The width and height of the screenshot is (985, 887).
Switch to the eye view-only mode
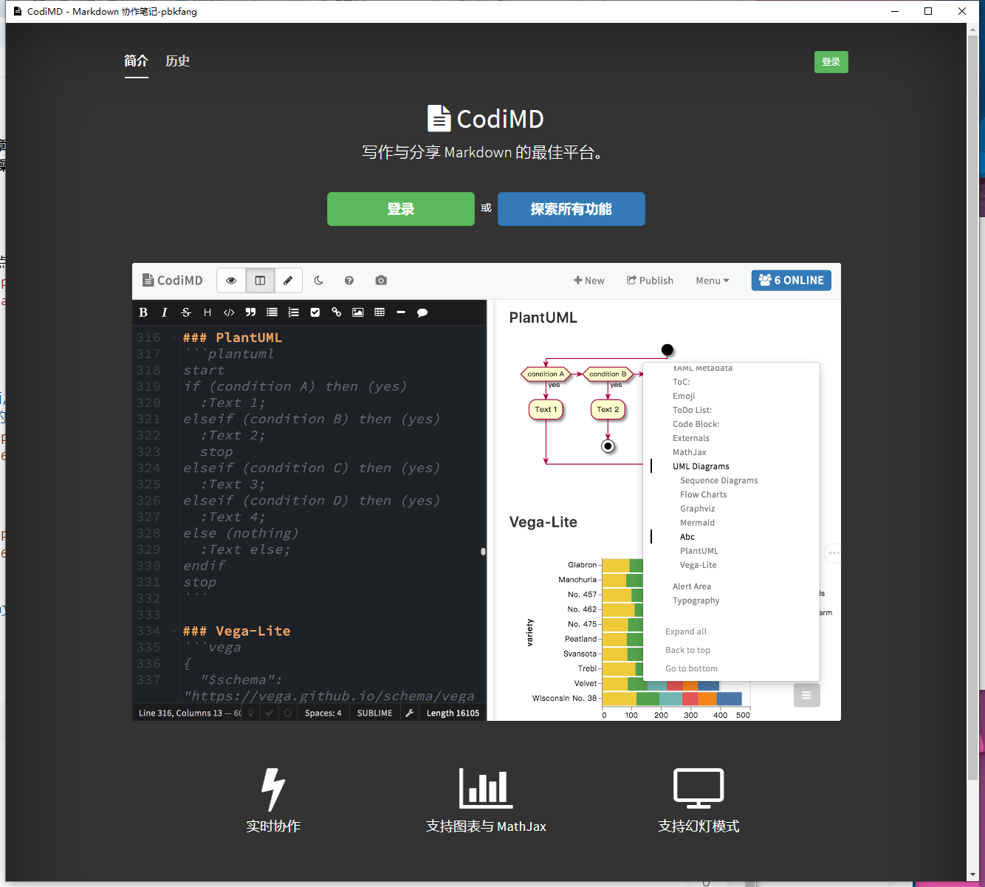coord(231,281)
